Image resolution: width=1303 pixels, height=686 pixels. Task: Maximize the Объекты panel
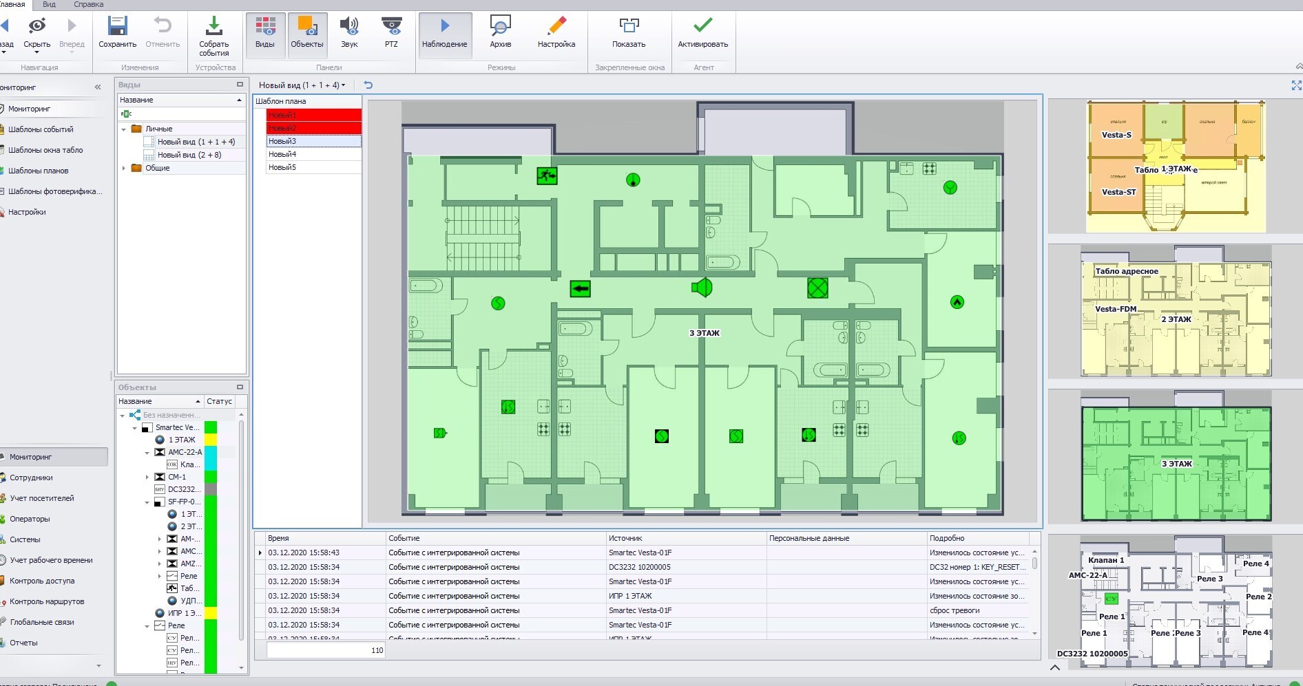240,387
